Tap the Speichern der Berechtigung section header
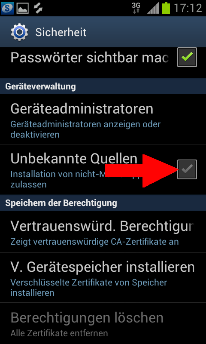Viewport: 206px width, 344px height. click(x=61, y=203)
